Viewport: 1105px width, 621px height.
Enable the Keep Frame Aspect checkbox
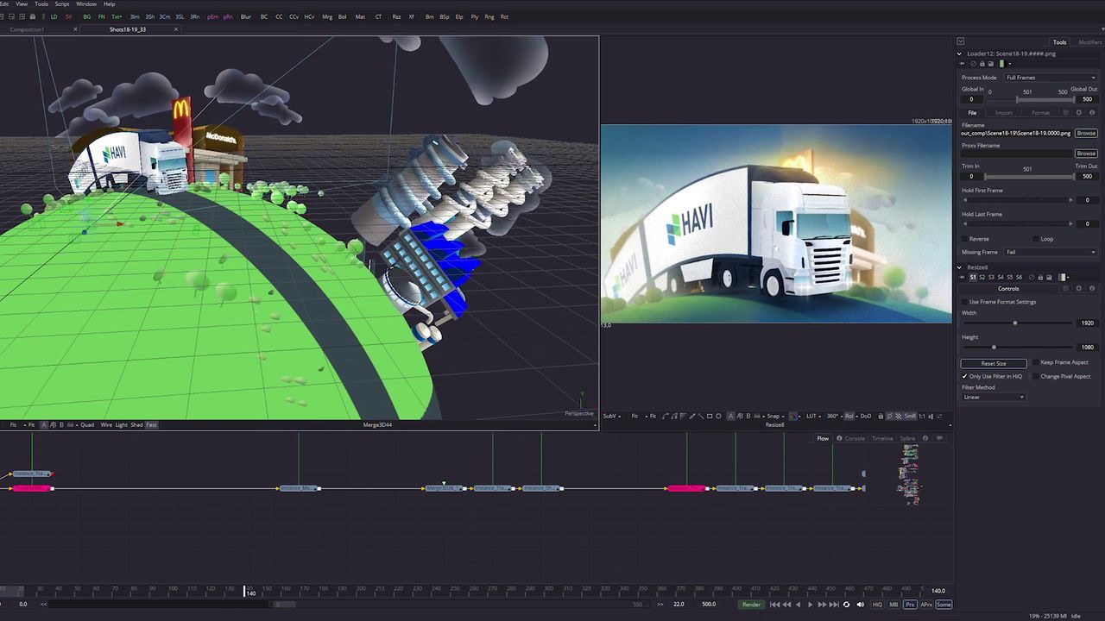(1036, 363)
